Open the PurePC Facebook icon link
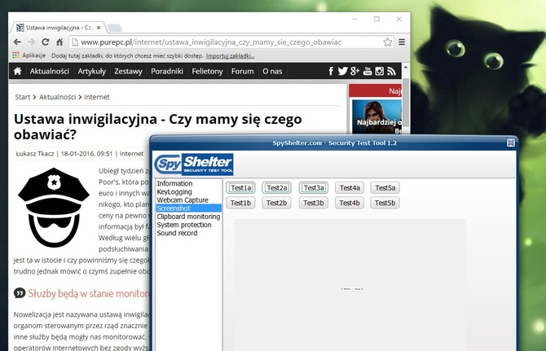This screenshot has width=546, height=351. point(331,72)
